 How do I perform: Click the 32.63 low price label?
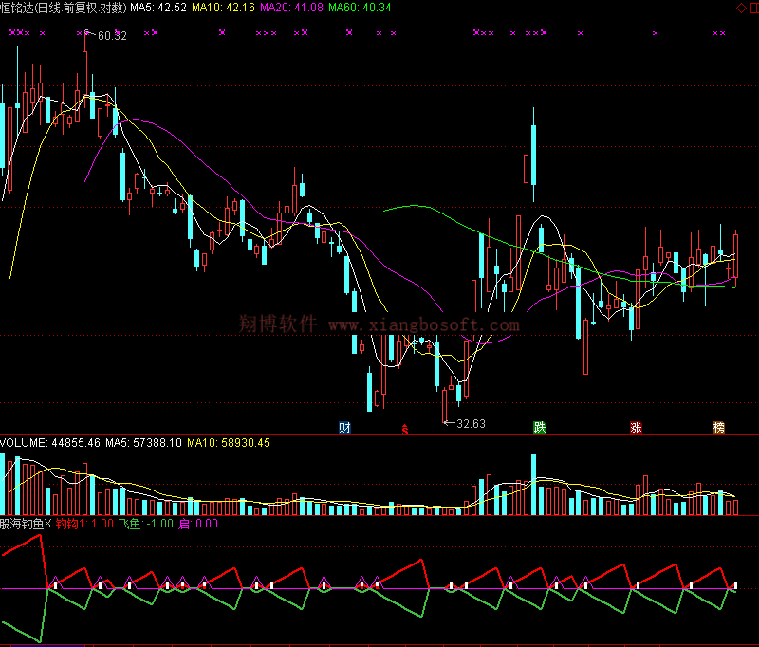tap(471, 424)
